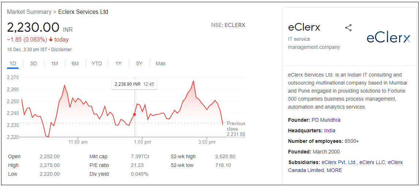420x187 pixels.
Task: Open PD Mundhra founder link
Action: 326,120
